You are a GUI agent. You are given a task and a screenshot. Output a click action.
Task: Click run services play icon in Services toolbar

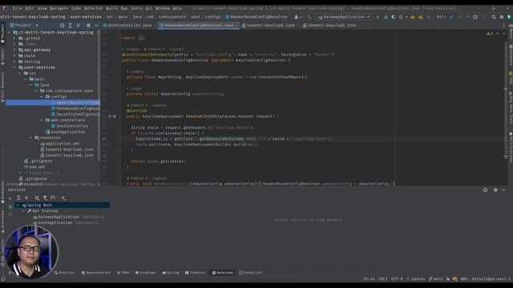tap(10, 198)
